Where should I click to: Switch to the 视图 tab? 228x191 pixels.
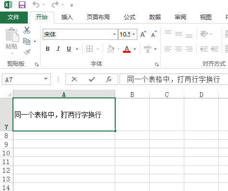click(206, 17)
